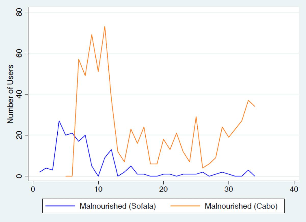Click the Malnourished (Sofala) legend label
Viewport: 306px width, 222px height.
118,206
